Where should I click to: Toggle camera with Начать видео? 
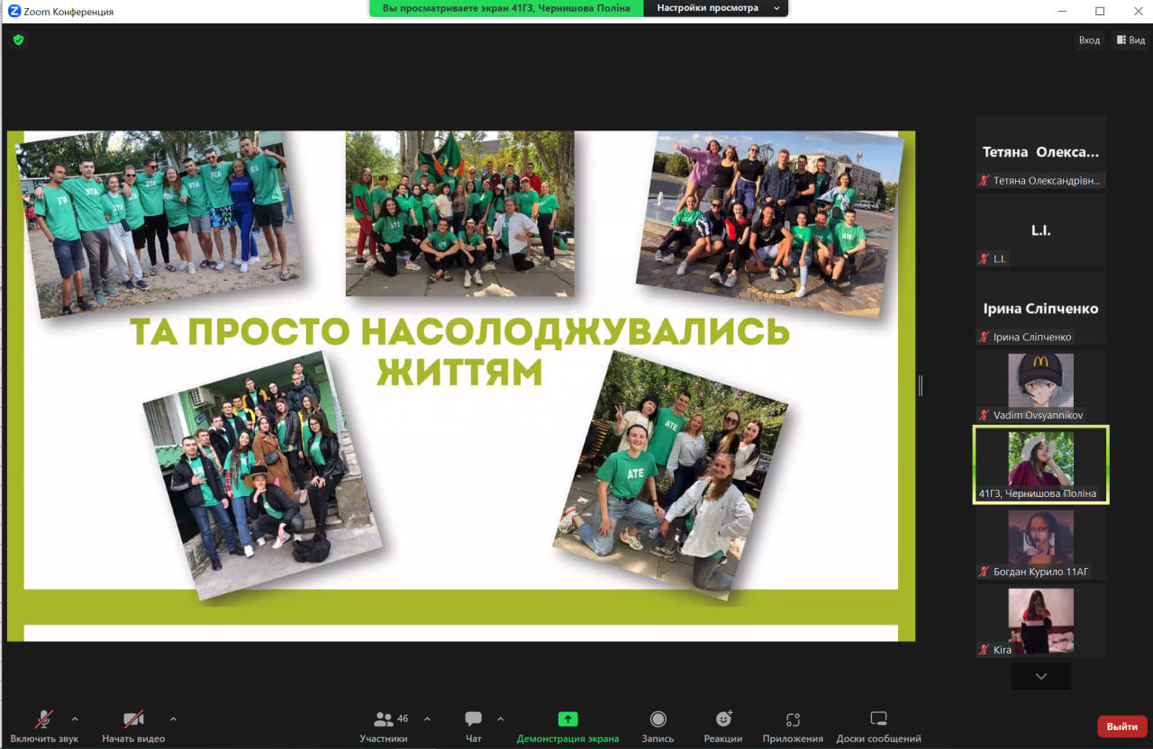click(x=133, y=726)
